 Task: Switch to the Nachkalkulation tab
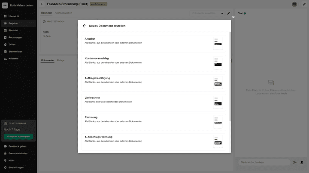click(64, 13)
